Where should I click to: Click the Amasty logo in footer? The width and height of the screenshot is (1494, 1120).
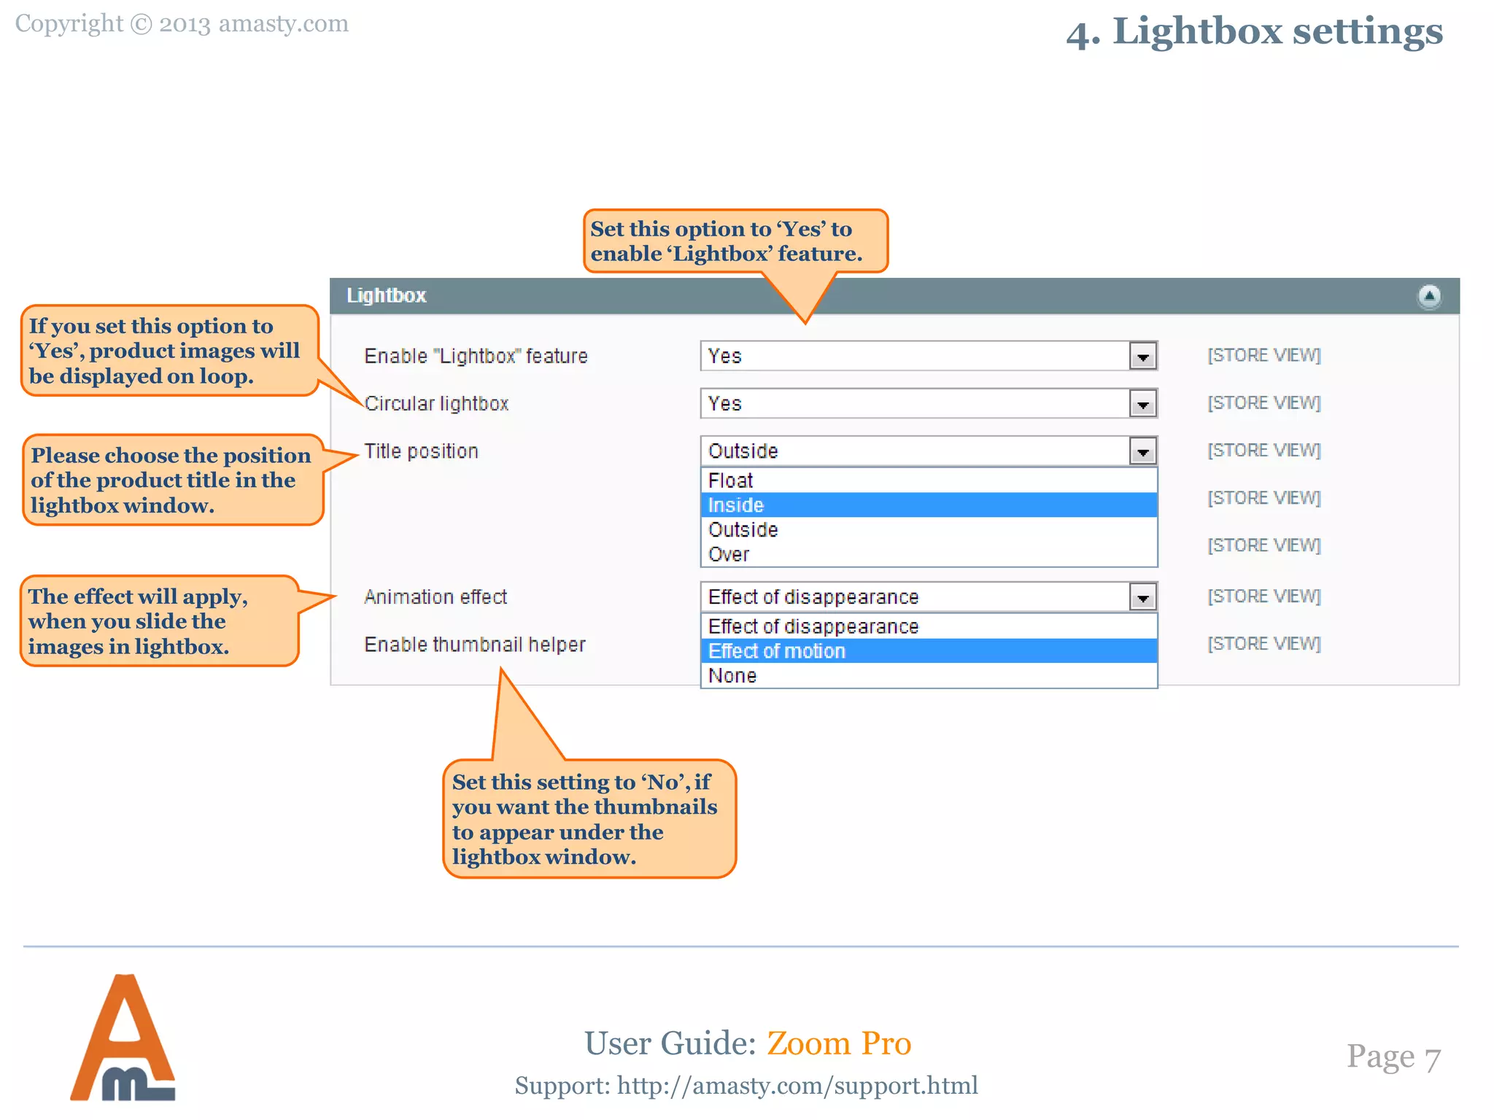pyautogui.click(x=123, y=1038)
